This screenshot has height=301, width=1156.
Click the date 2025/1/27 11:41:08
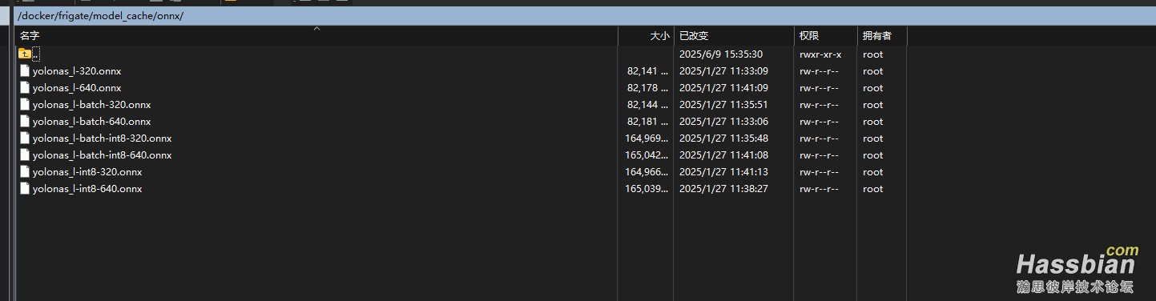723,155
